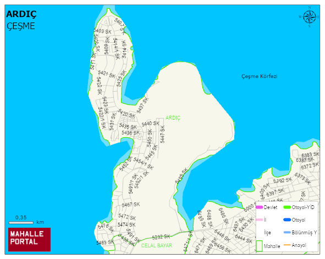325x259 pixels.
Task: Click the CELAL BAYAR neighborhood label
Action: click(157, 245)
